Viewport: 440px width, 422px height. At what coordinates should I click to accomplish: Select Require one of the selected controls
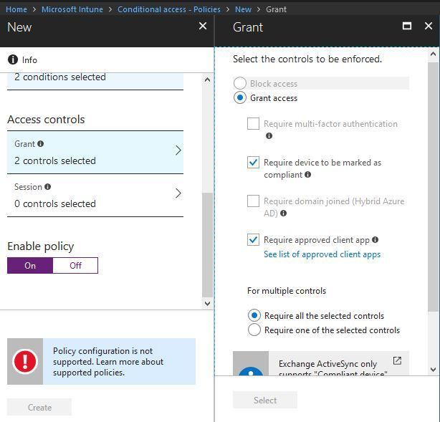click(x=254, y=330)
